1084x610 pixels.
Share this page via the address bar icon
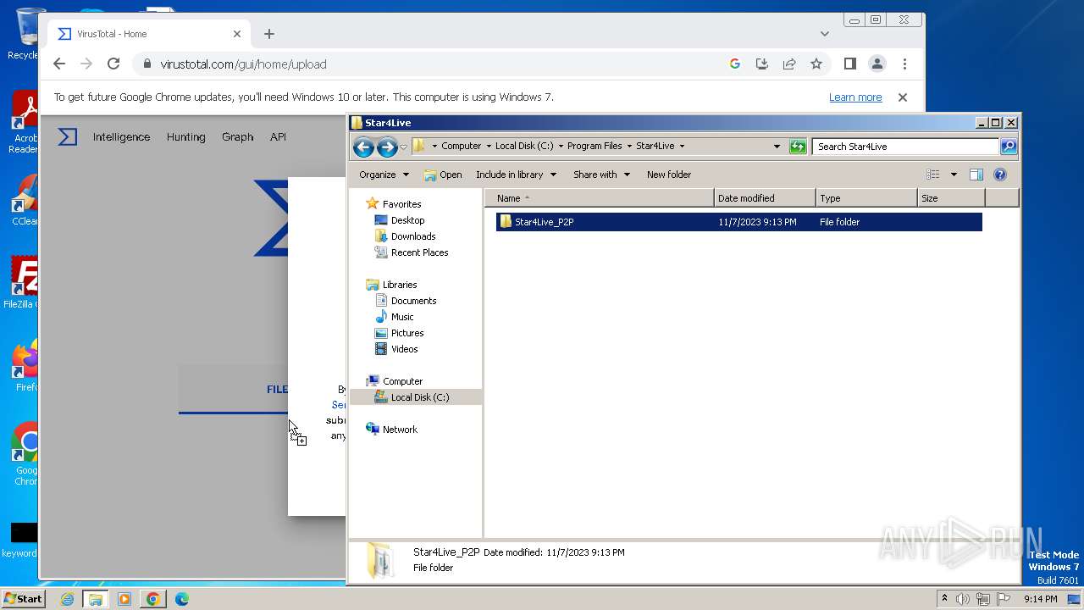pyautogui.click(x=789, y=64)
